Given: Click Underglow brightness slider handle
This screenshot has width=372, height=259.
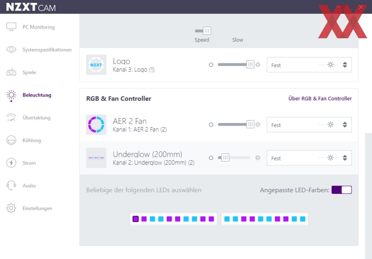Looking at the screenshot, I should (x=225, y=158).
